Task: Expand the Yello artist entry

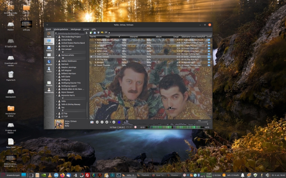Action: (x=56, y=101)
